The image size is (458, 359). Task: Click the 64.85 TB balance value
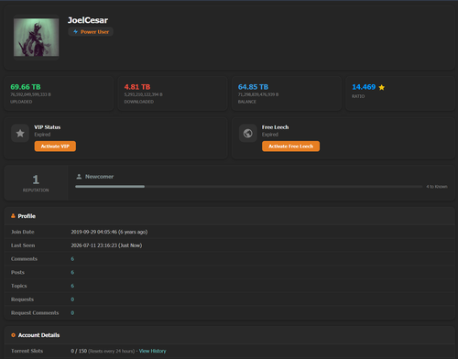[x=253, y=87]
